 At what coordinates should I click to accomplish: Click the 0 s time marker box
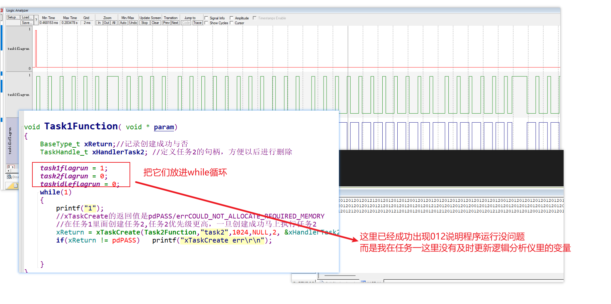coord(11,167)
